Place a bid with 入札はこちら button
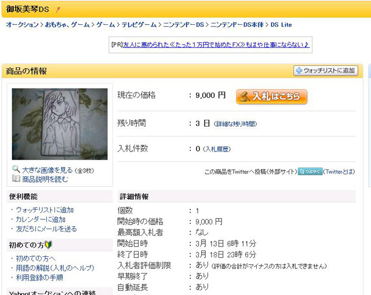Image resolution: width=371 pixels, height=295 pixels. click(x=271, y=97)
